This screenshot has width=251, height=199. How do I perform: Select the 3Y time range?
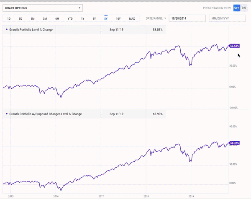94,18
